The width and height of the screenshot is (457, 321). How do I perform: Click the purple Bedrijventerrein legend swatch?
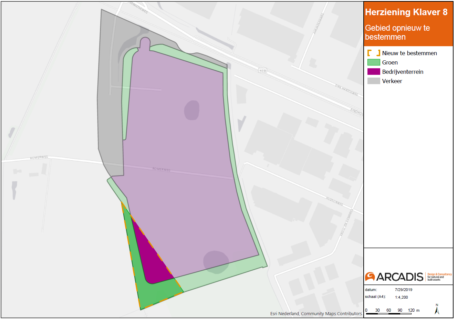point(374,72)
